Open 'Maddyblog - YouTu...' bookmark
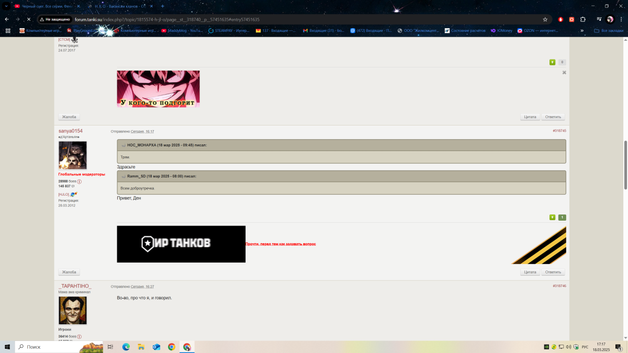Viewport: 628px width, 353px height. (x=182, y=31)
